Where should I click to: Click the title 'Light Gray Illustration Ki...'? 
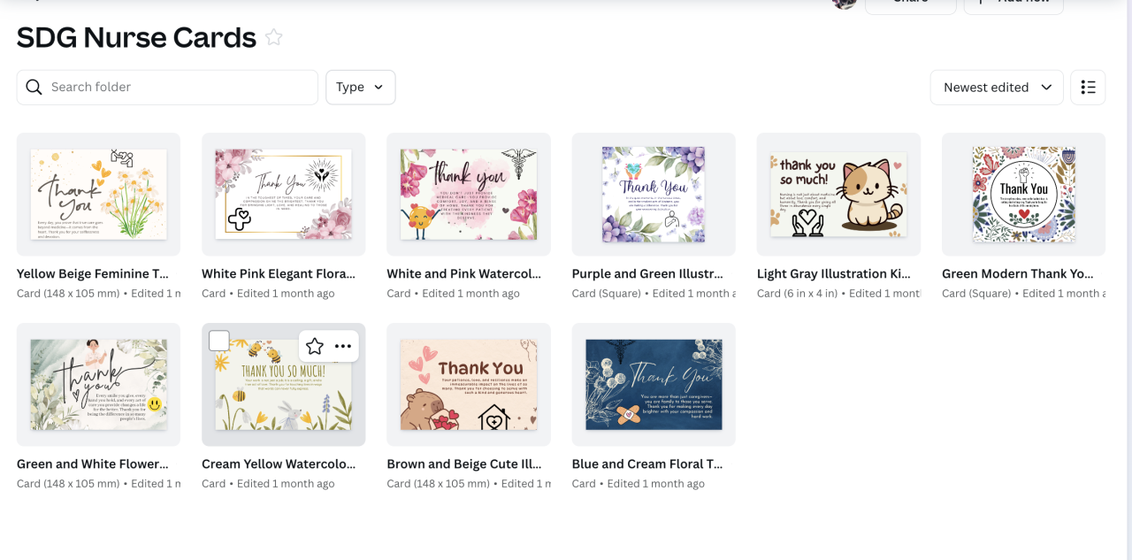834,274
